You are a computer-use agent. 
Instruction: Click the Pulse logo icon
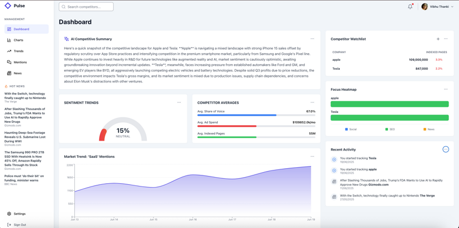[8, 6]
